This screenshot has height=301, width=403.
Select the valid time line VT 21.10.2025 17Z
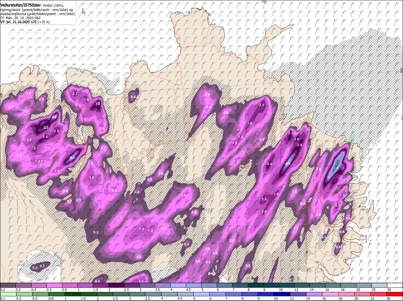(x=25, y=22)
